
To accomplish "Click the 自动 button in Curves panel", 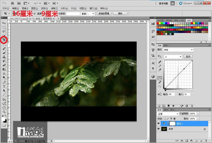I will (188, 56).
